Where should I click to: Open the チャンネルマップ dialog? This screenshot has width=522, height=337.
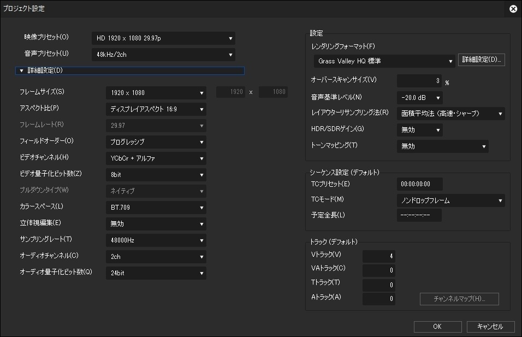(x=459, y=299)
